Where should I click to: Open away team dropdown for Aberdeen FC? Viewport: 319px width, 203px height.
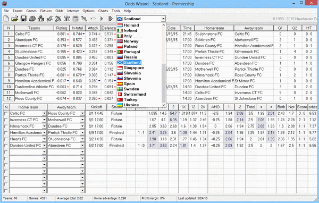tap(82, 146)
